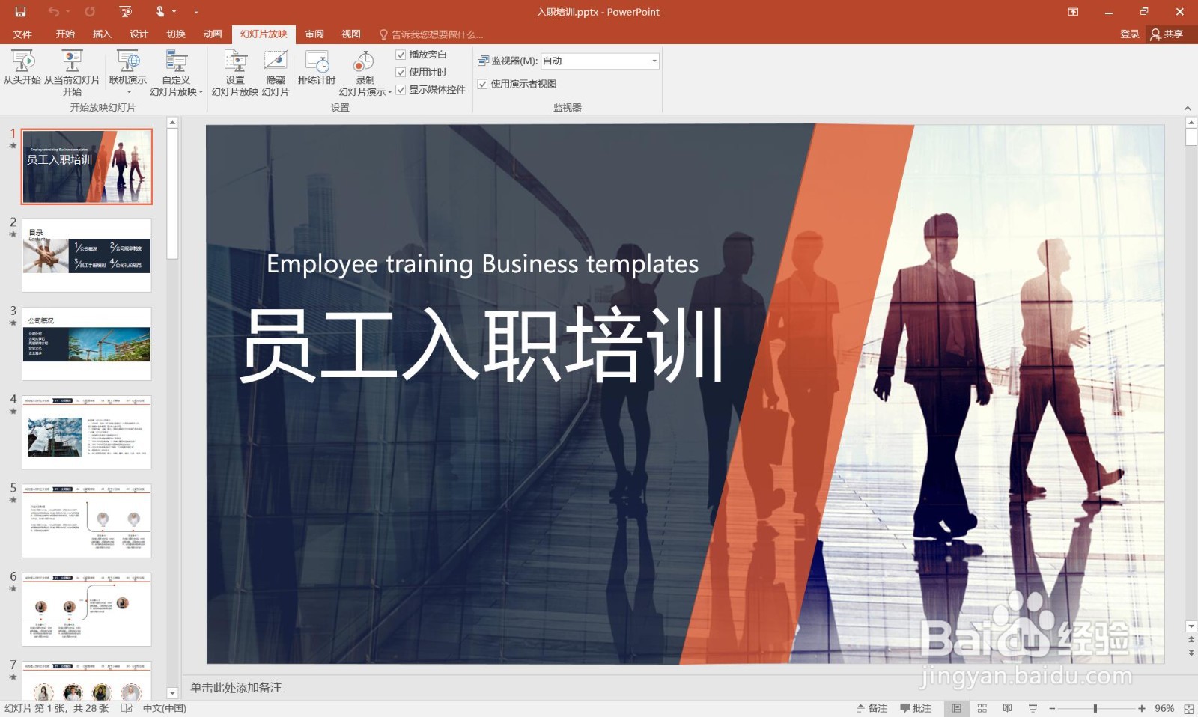Click the slide 1 animation star marker
Screen dimensions: 1198x717
coord(13,146)
